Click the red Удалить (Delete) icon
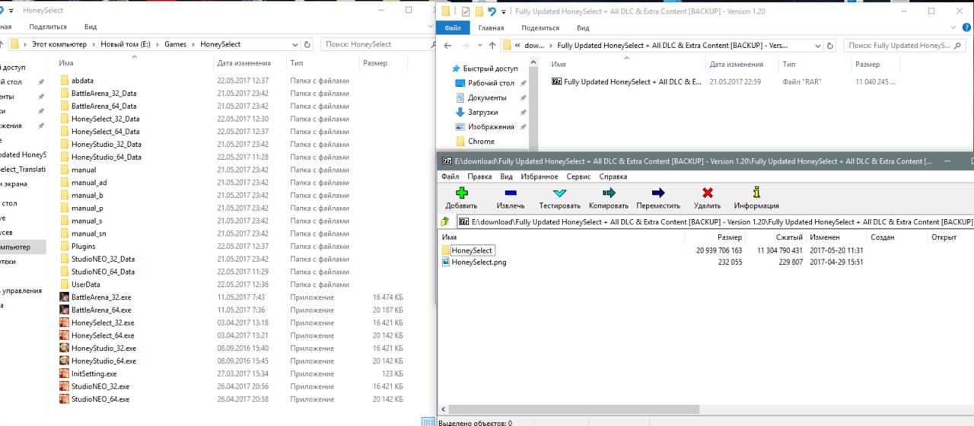 707,193
